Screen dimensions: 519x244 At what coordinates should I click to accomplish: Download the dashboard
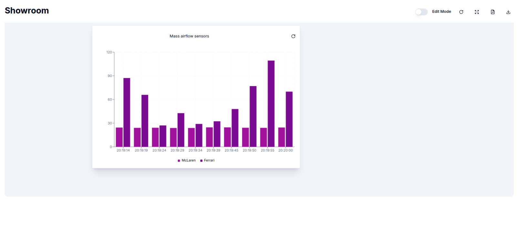pyautogui.click(x=508, y=12)
